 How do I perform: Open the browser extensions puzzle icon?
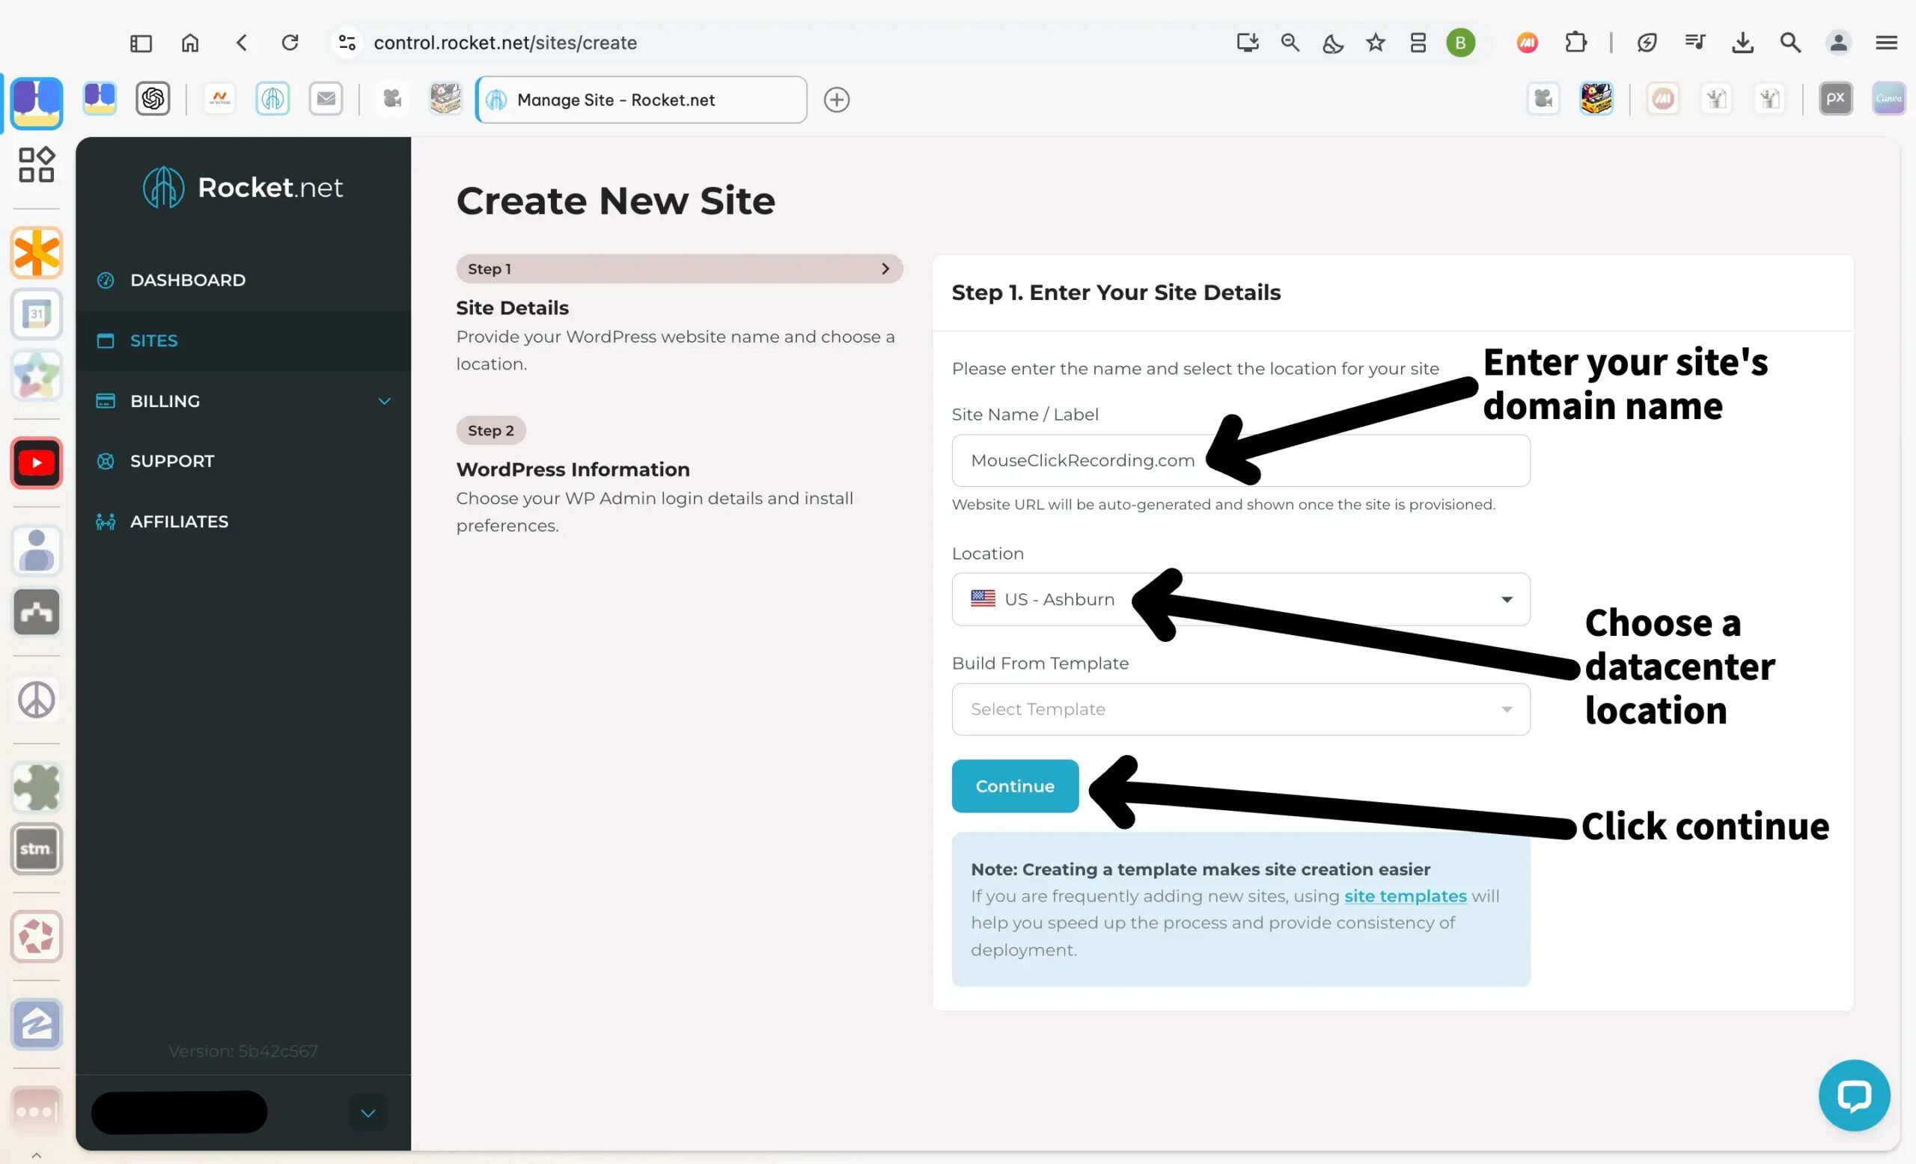(1575, 43)
